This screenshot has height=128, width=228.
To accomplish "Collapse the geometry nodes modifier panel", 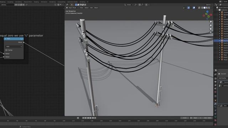I will [x=219, y=82].
